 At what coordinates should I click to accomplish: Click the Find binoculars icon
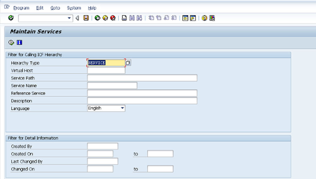pos(132,18)
